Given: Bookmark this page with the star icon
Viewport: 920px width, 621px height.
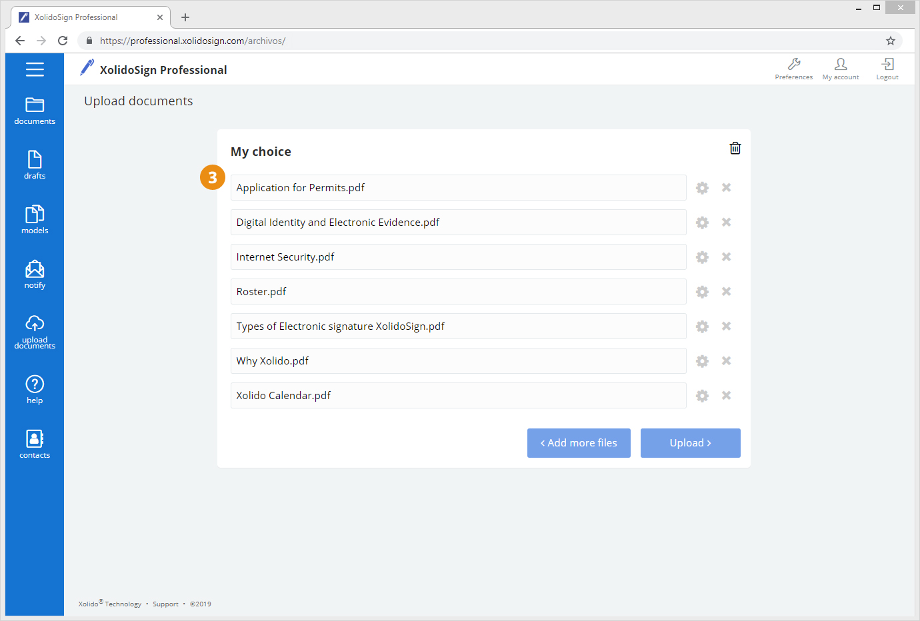Looking at the screenshot, I should 891,41.
